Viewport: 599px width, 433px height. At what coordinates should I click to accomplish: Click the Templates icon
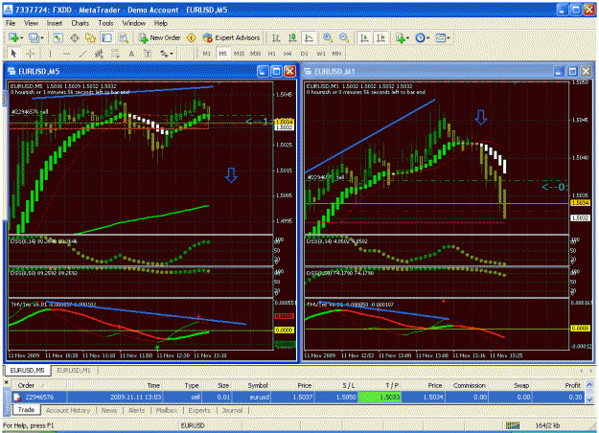coord(441,37)
